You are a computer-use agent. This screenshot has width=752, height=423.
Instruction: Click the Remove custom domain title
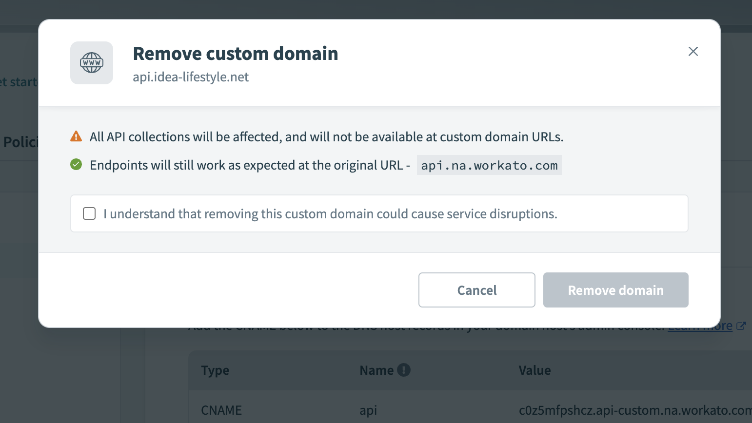point(236,54)
